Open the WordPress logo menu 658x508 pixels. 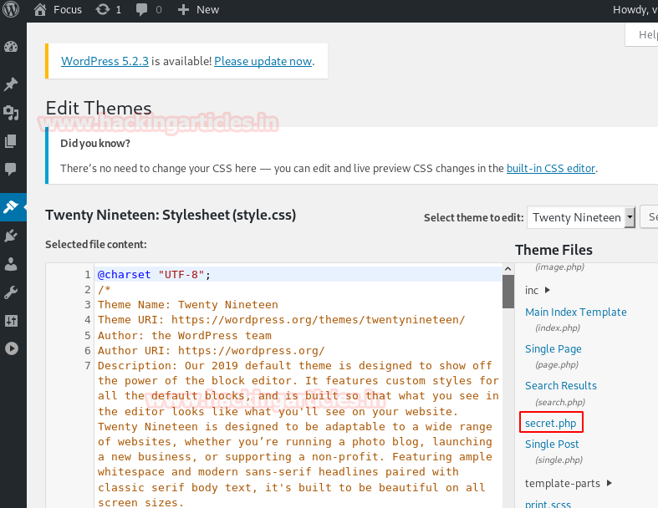[11, 9]
